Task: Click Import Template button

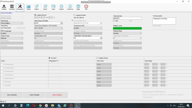Action: tap(57, 95)
